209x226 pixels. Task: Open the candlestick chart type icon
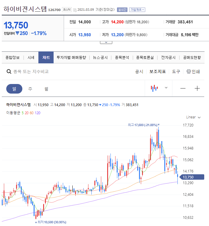tap(154, 88)
